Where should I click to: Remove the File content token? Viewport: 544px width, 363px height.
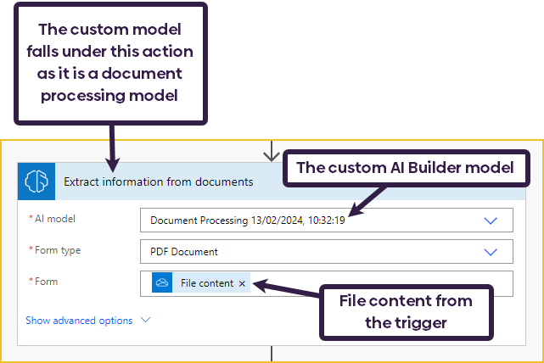point(242,283)
